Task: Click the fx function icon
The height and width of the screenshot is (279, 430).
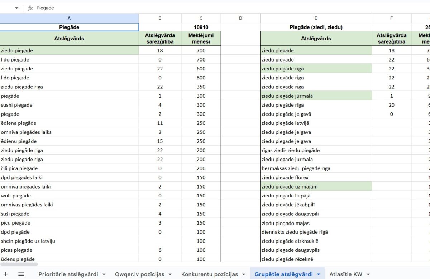Action: [30, 8]
